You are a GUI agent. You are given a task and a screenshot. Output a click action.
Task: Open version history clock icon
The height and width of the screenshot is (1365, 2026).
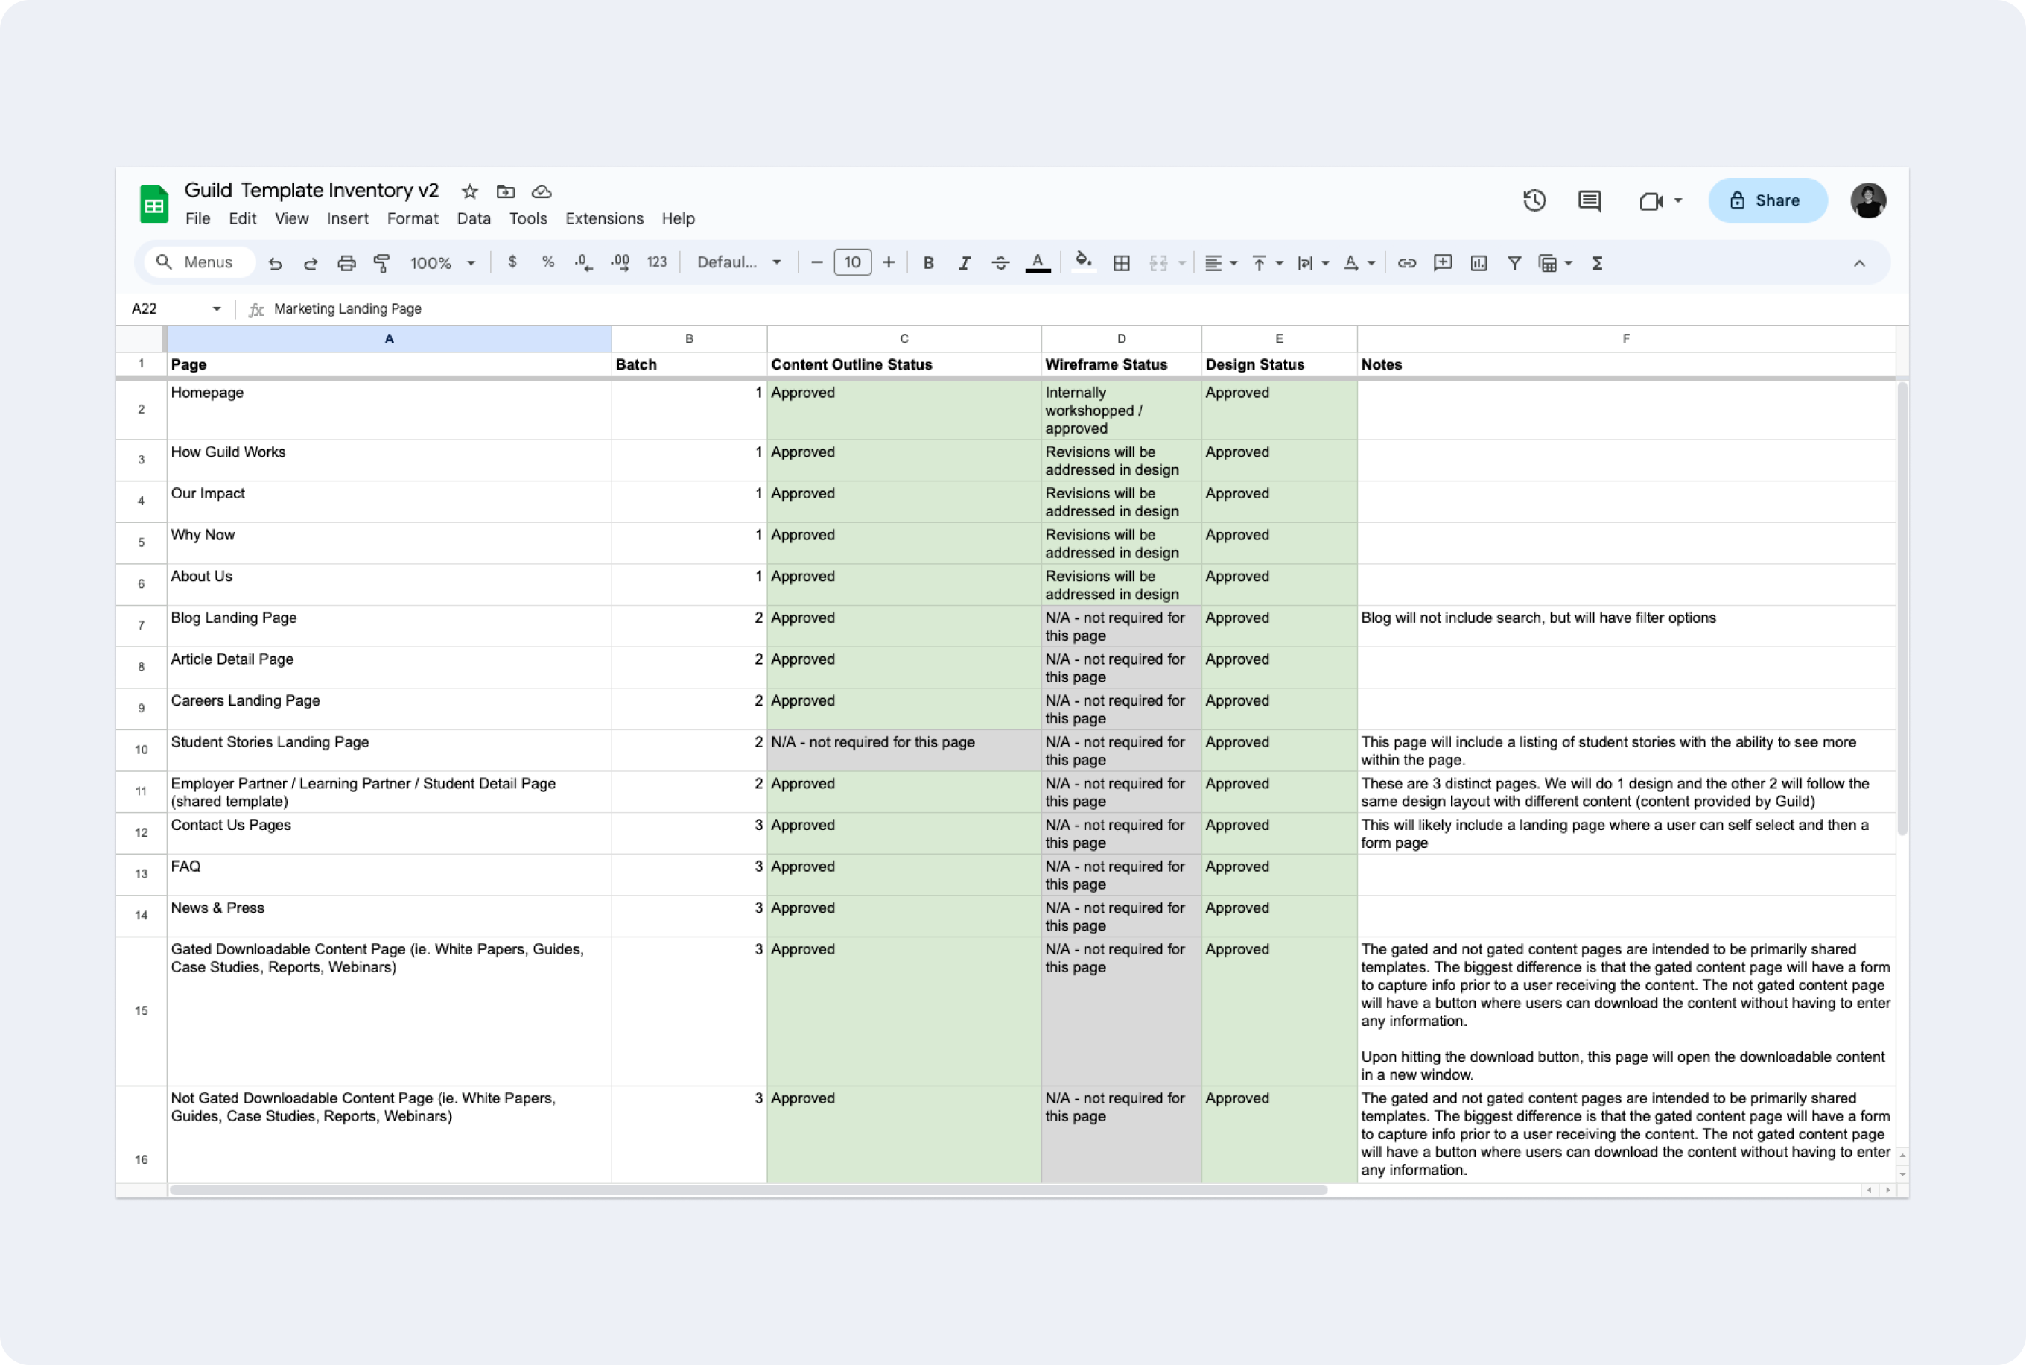(1534, 201)
